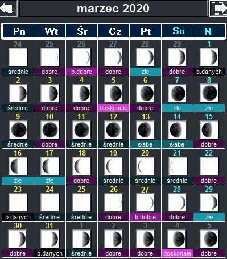227x259 pixels.
Task: Click the crescent moon icon for March 18
Action: click(x=81, y=166)
